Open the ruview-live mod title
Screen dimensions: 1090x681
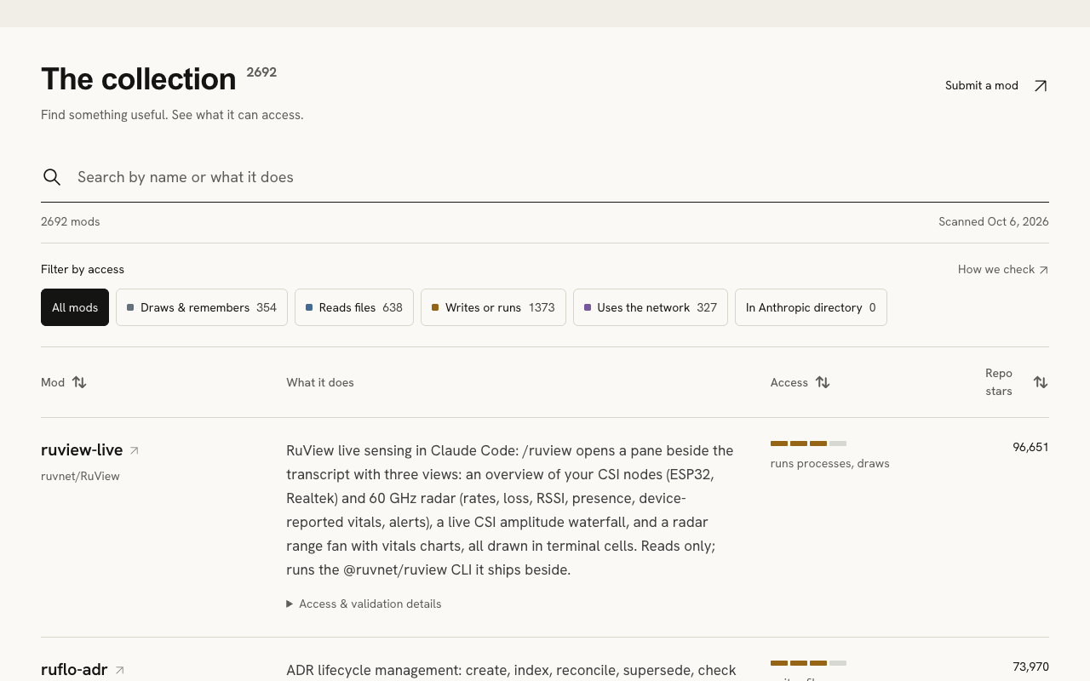[x=82, y=449]
